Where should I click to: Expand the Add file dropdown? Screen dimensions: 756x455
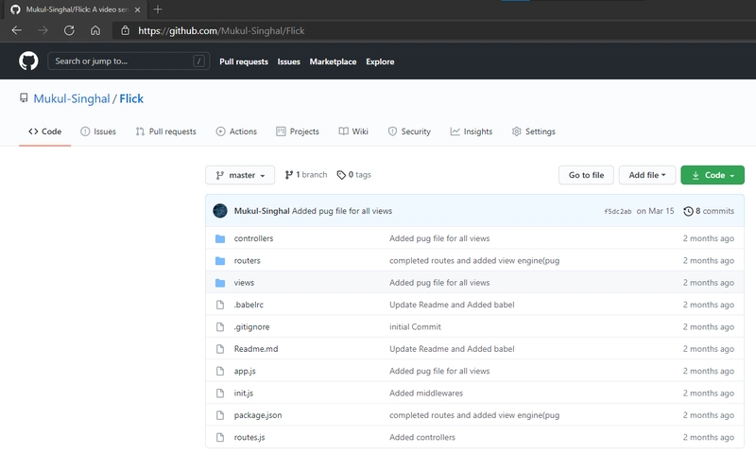click(647, 175)
